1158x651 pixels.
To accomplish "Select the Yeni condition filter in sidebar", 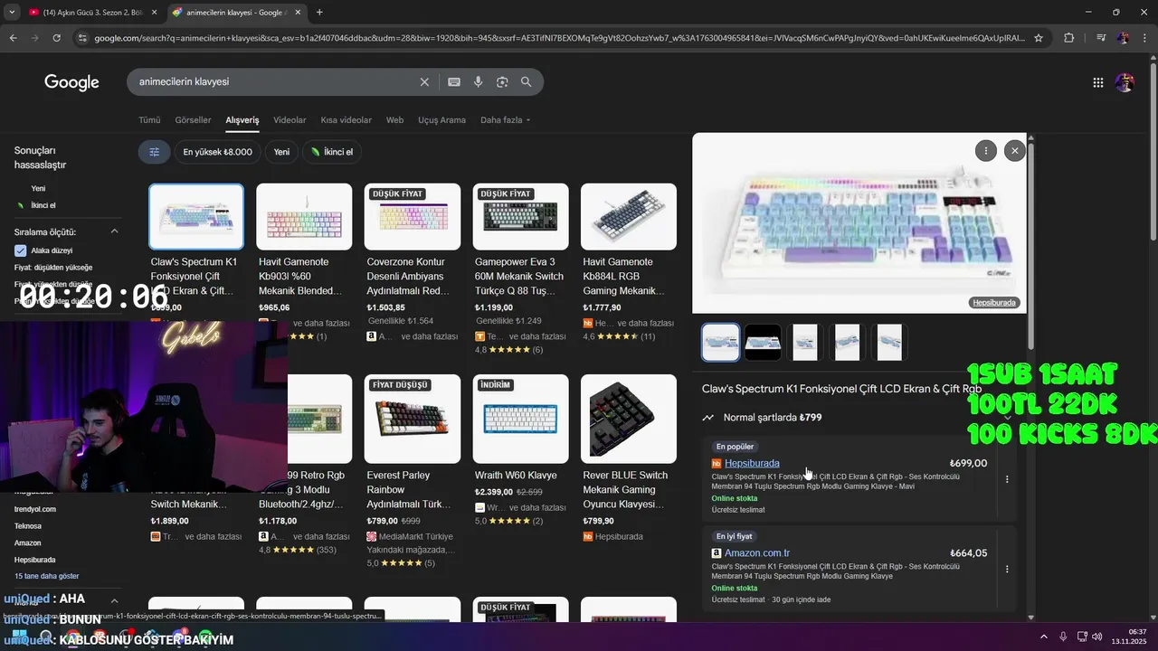I will tap(38, 189).
